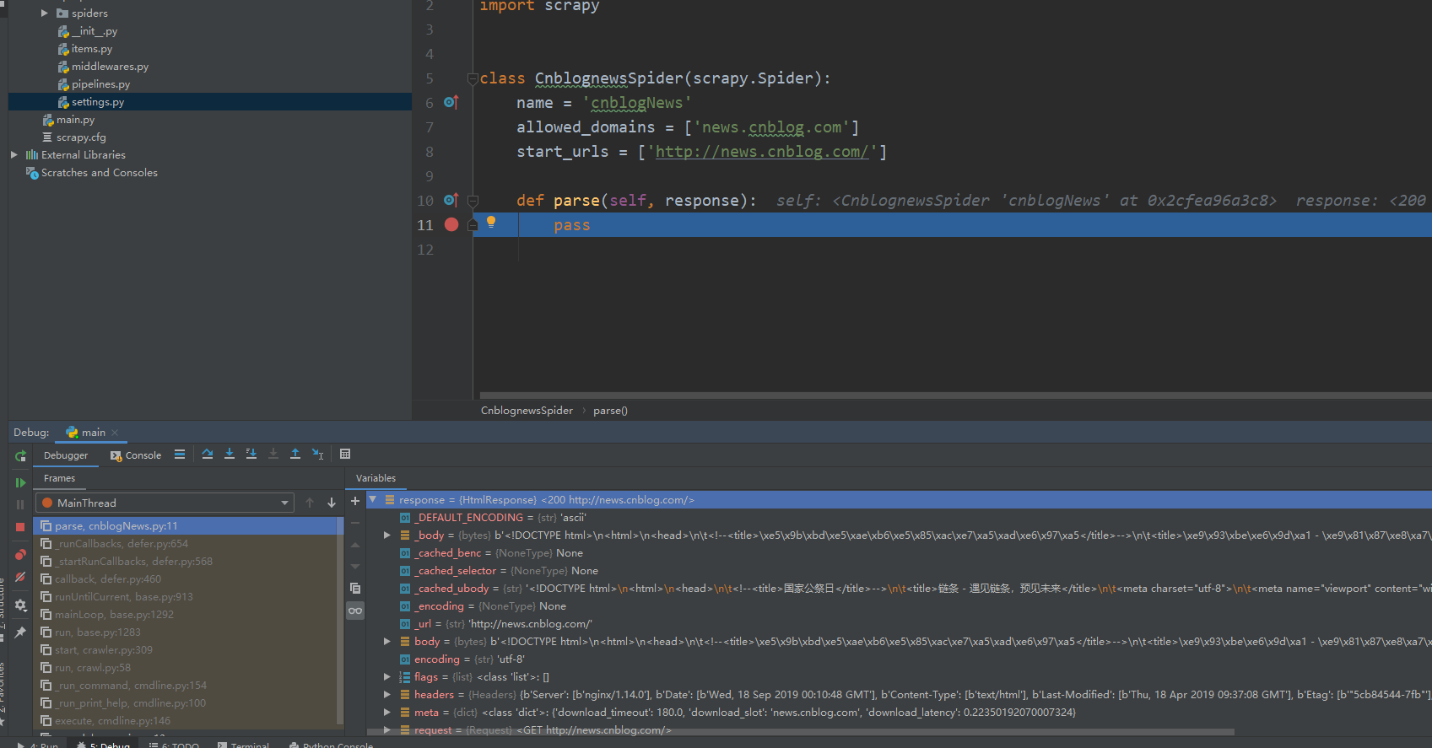1432x748 pixels.
Task: Rerun the main debug session
Action: [20, 456]
